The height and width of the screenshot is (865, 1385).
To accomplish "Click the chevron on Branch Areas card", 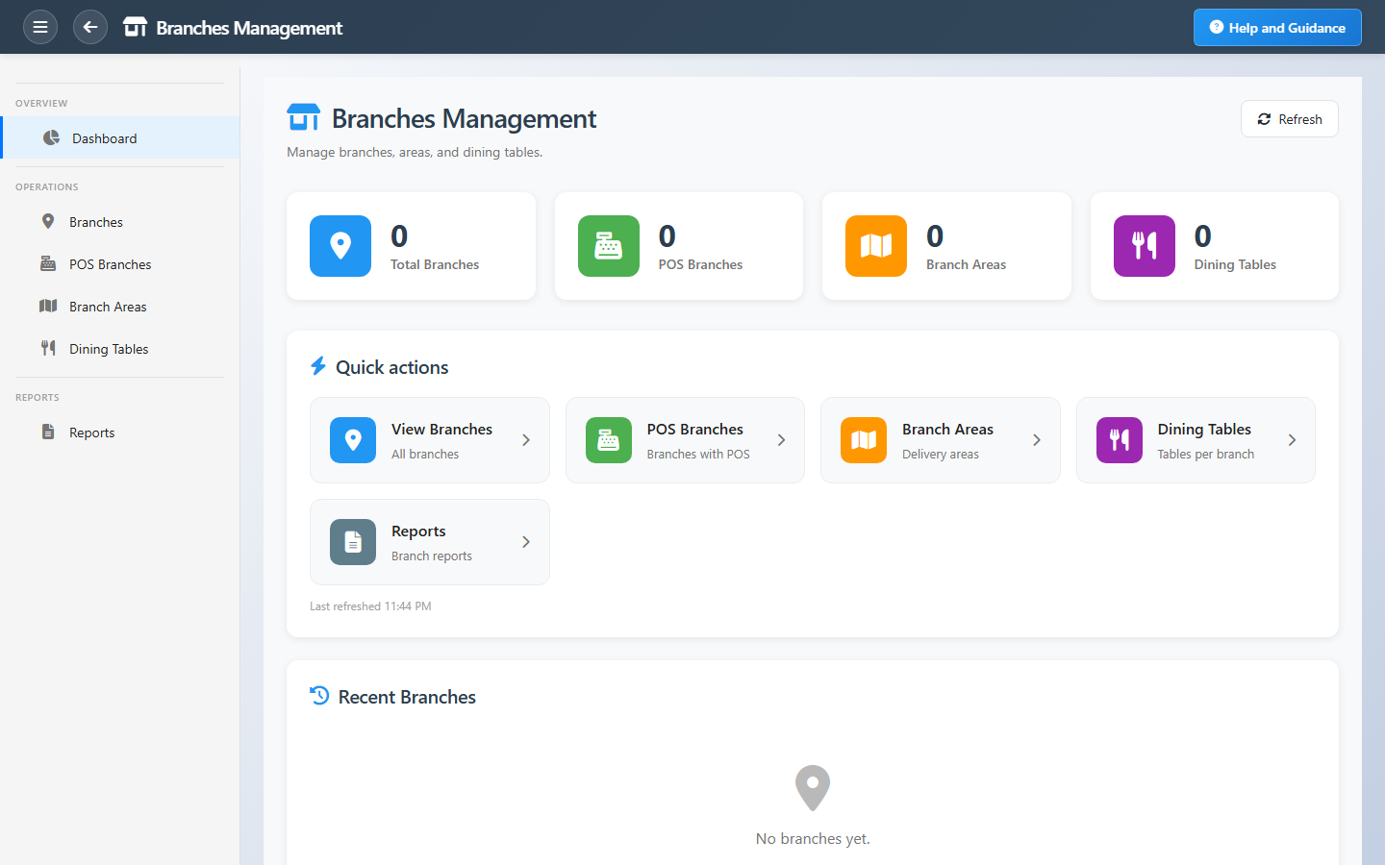I will (1037, 440).
